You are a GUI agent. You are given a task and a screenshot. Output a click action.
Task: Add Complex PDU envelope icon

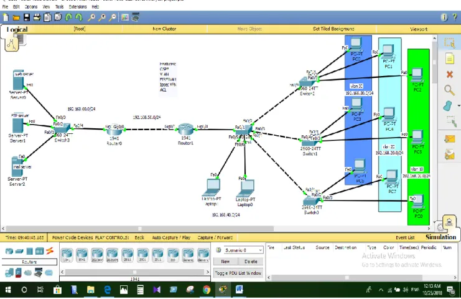450,155
